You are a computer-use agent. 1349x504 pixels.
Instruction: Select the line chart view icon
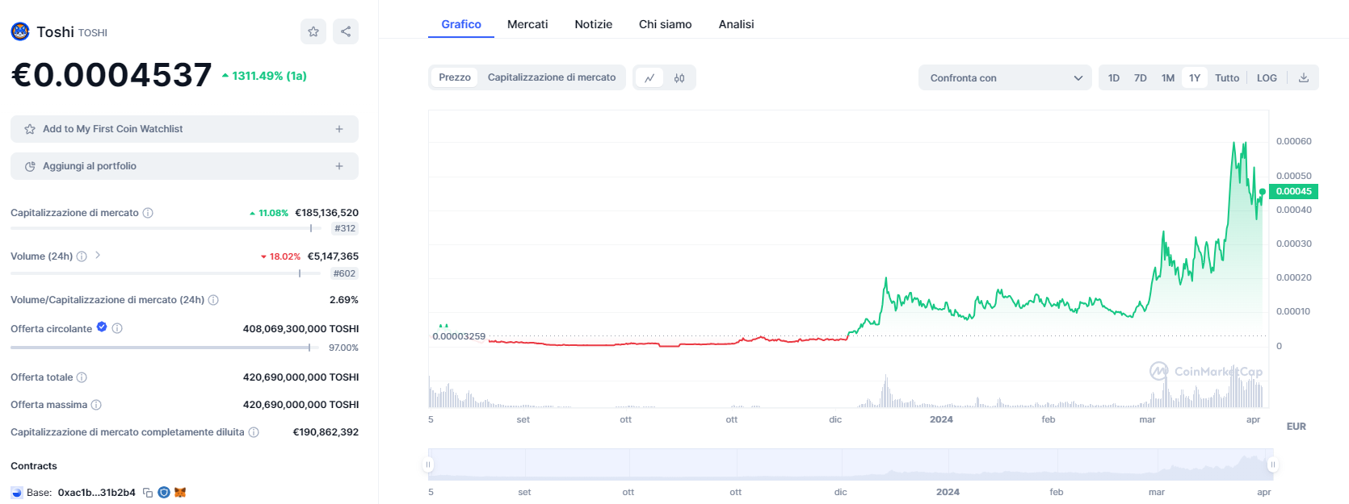click(x=649, y=78)
